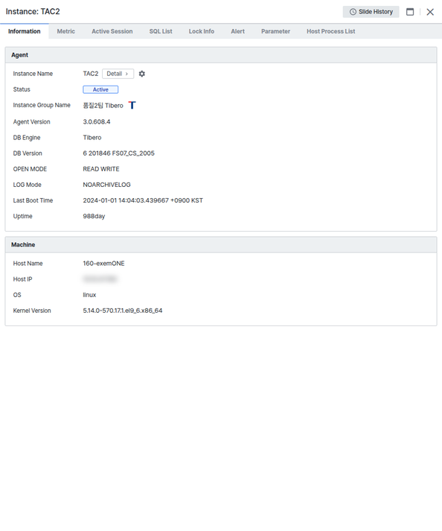Select kernel version 5.14.0-570.17.1.el9_6.x86_64

pos(123,311)
